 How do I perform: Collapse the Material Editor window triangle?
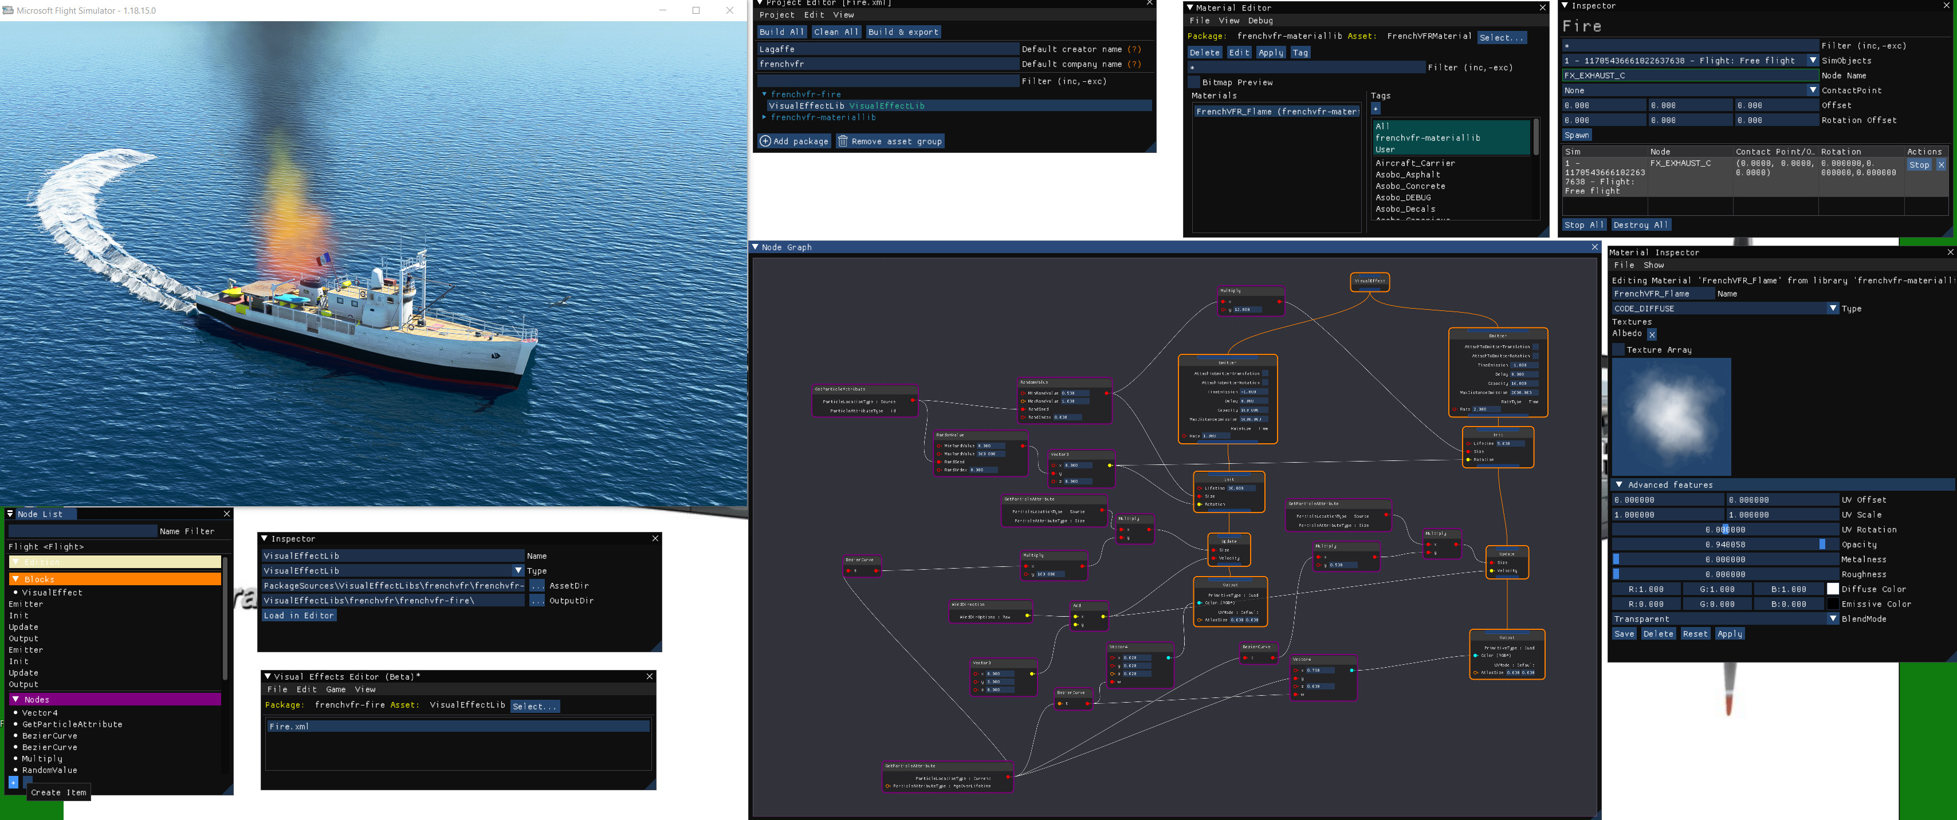pyautogui.click(x=1190, y=7)
